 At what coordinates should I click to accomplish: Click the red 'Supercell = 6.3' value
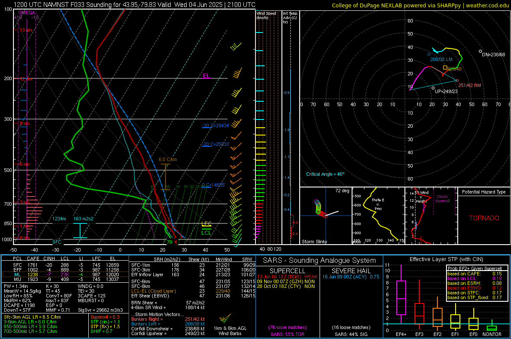pyautogui.click(x=105, y=317)
